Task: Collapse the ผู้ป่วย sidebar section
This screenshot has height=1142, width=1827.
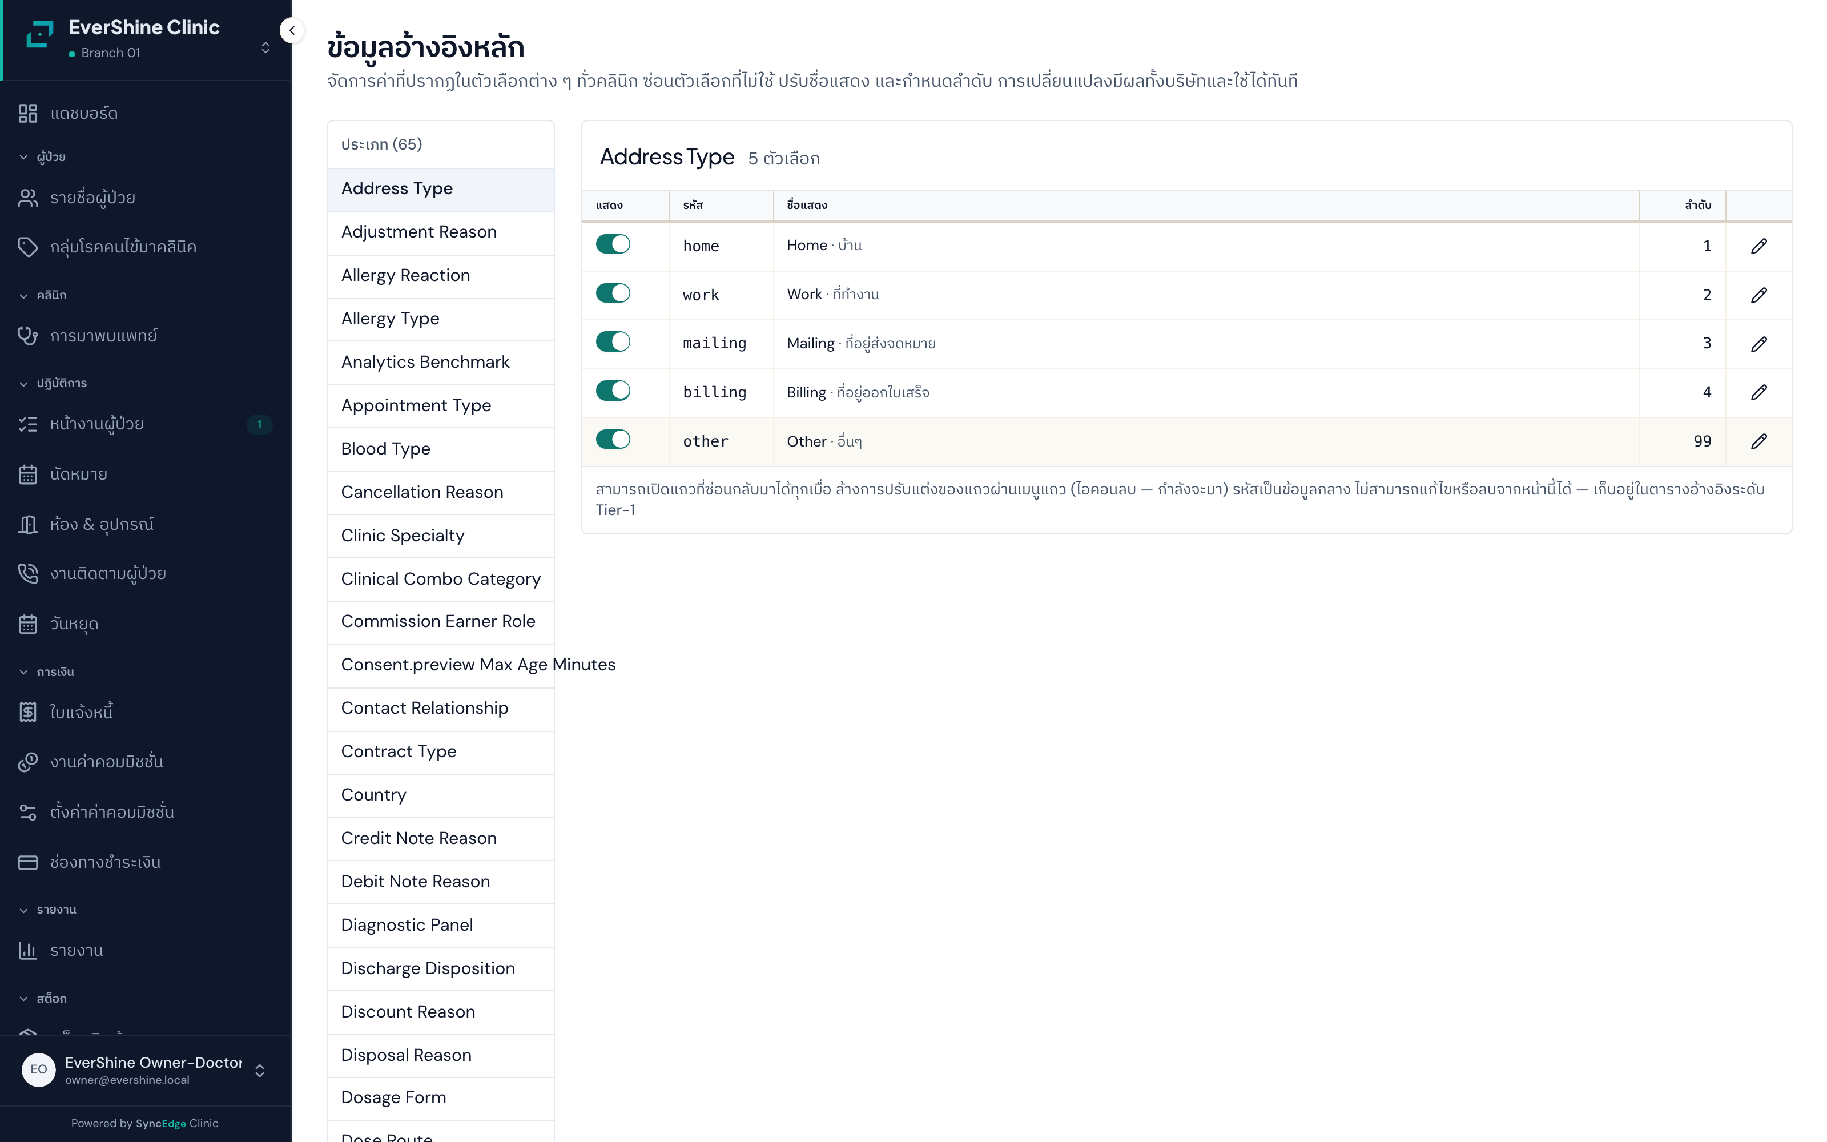Action: 43,157
